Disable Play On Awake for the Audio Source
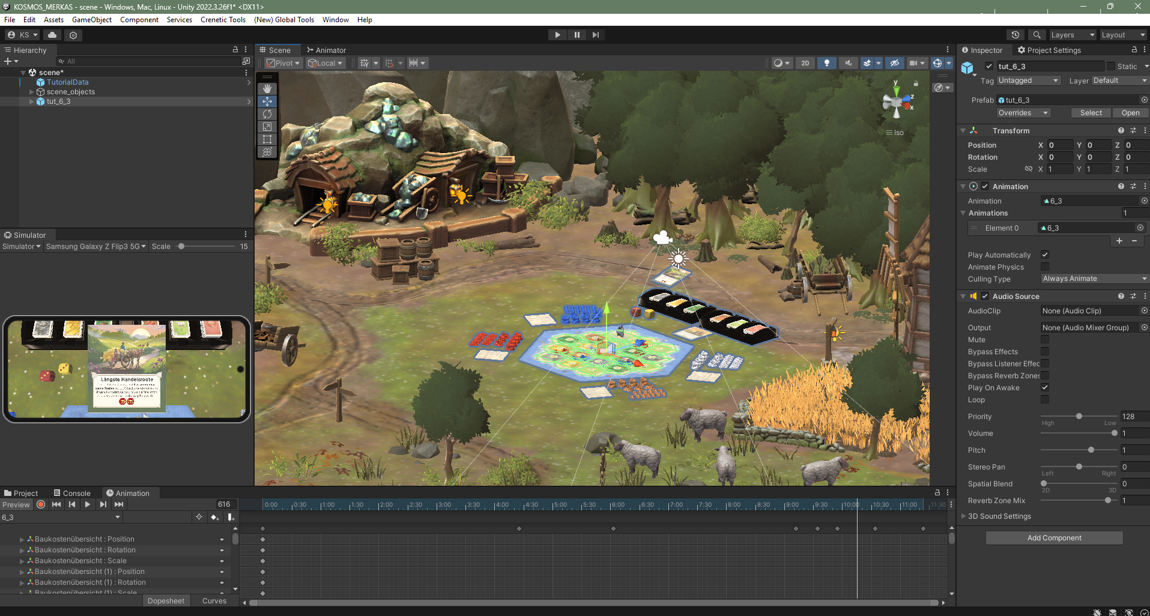 tap(1045, 387)
